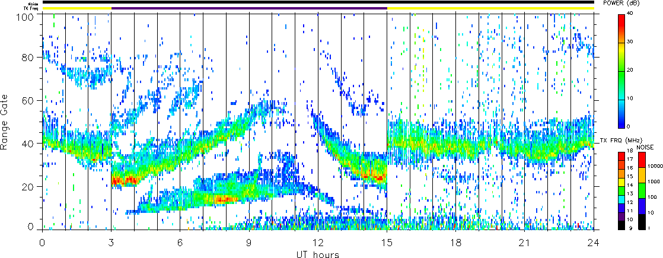
Task: Click the 60 label on the Range Gate axis
Action: pos(27,100)
